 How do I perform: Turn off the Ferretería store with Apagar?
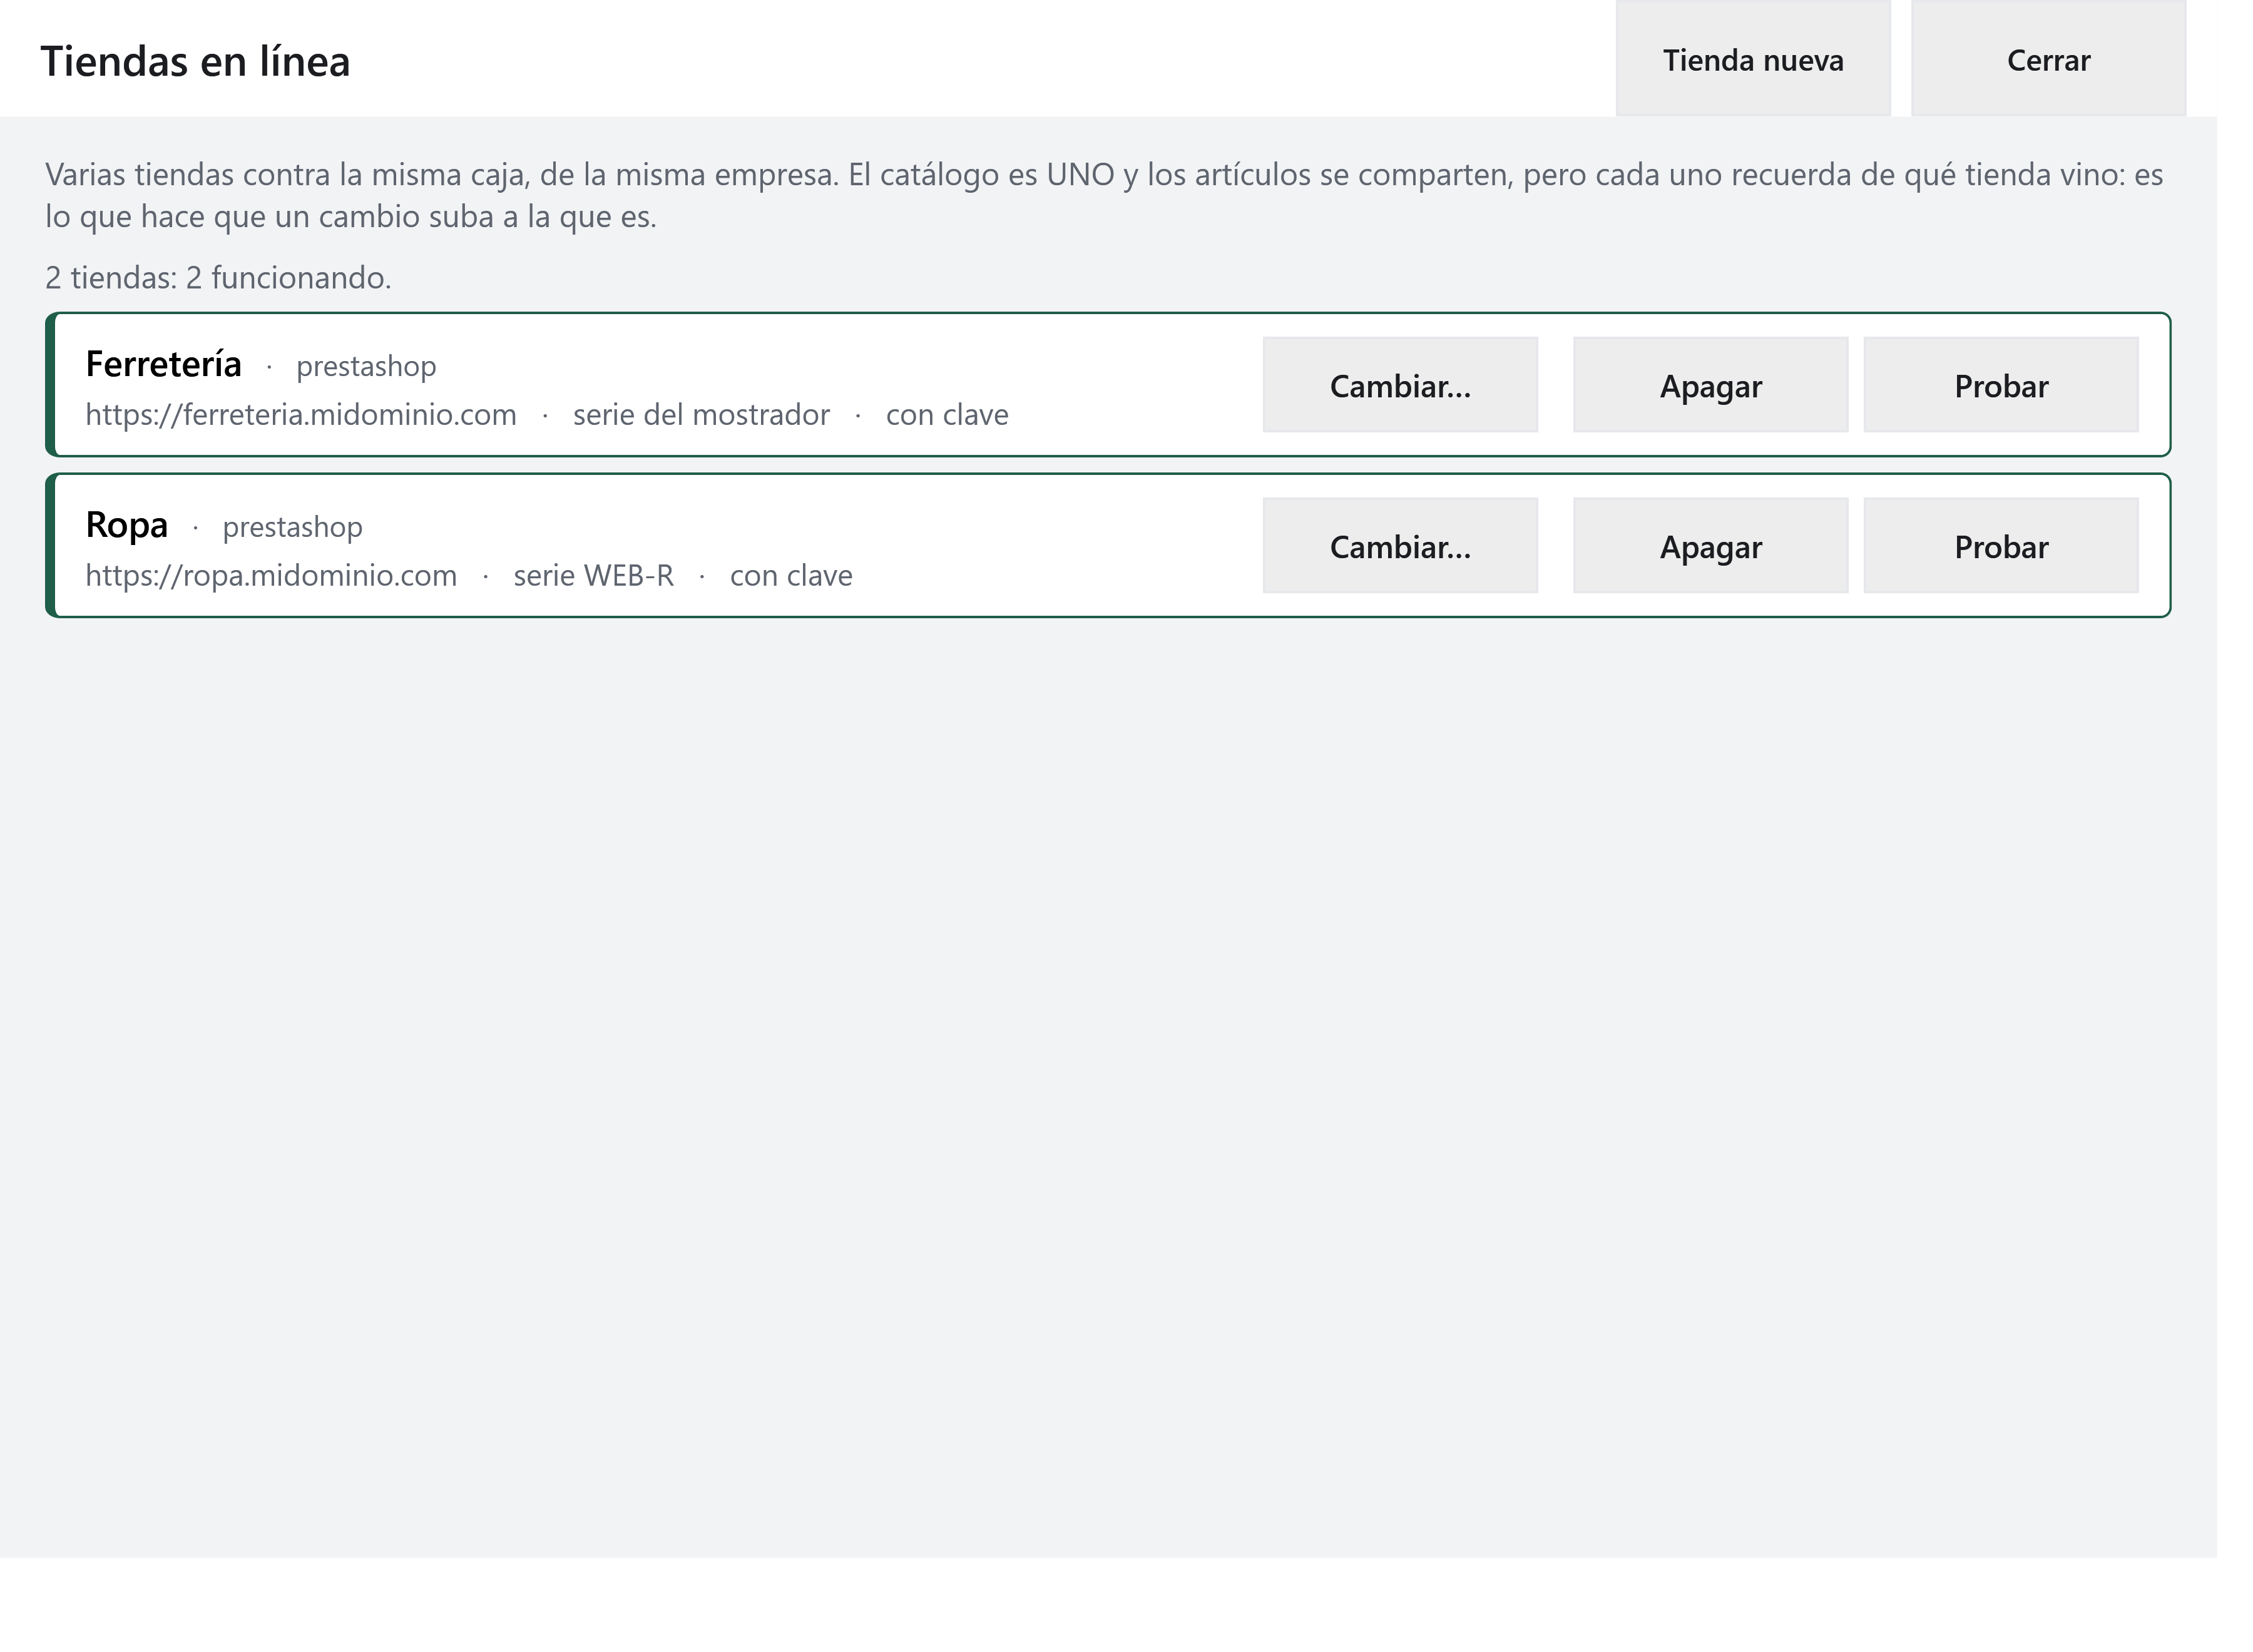(x=1710, y=385)
